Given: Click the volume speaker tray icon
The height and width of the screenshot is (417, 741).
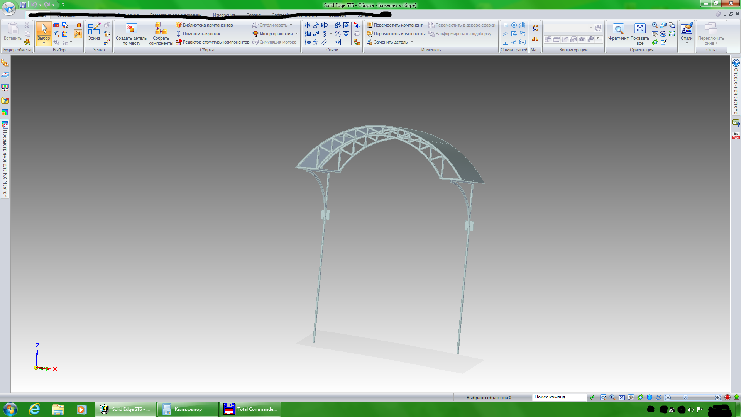Looking at the screenshot, I should (x=691, y=409).
